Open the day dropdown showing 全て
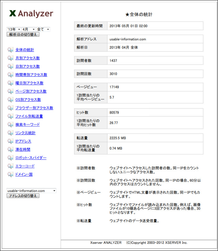Screen dimensions: 218x251 [x=43, y=30]
